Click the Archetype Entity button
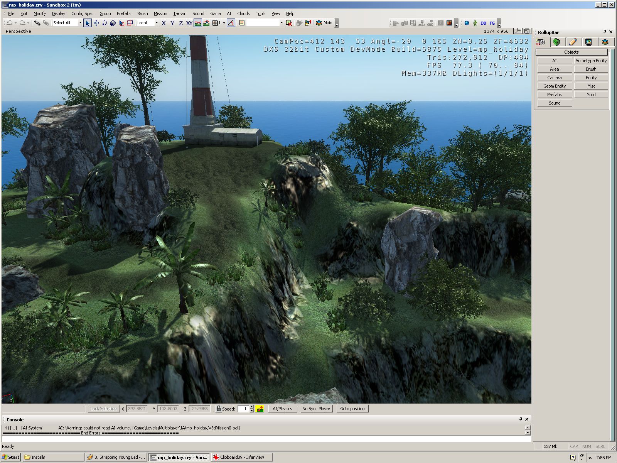The width and height of the screenshot is (617, 463). pyautogui.click(x=591, y=61)
